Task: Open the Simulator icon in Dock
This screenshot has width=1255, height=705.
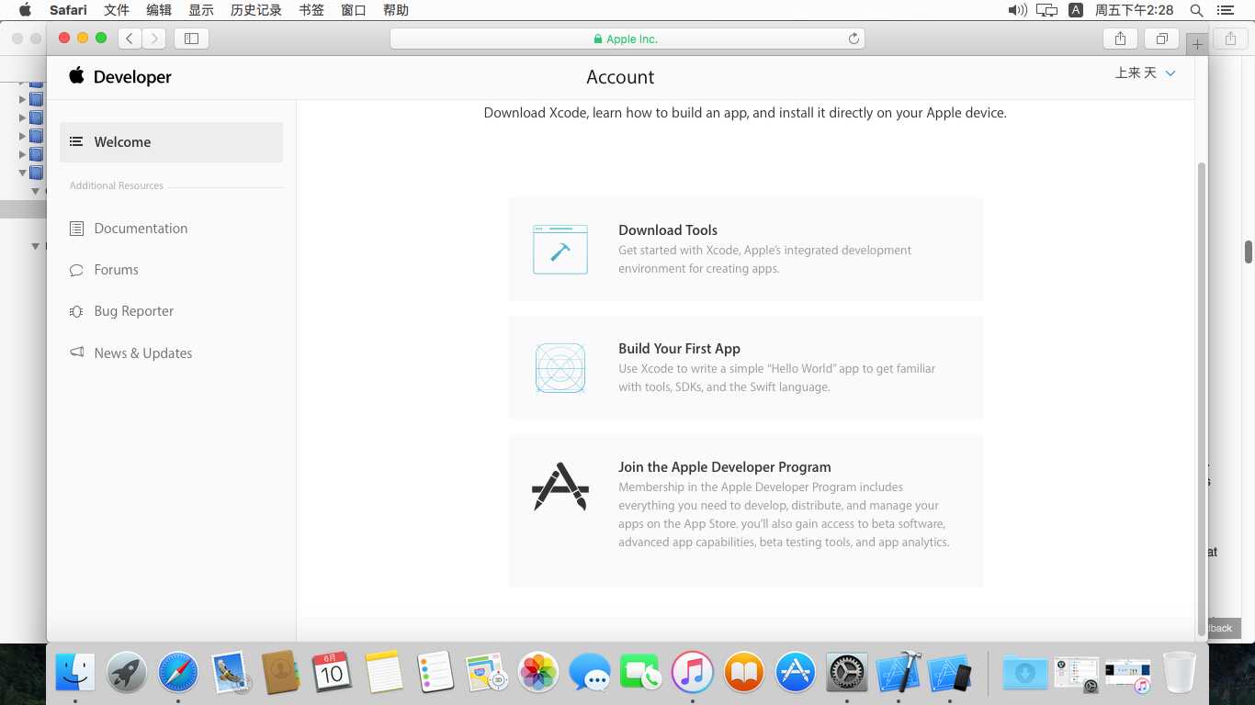Action: (x=950, y=673)
